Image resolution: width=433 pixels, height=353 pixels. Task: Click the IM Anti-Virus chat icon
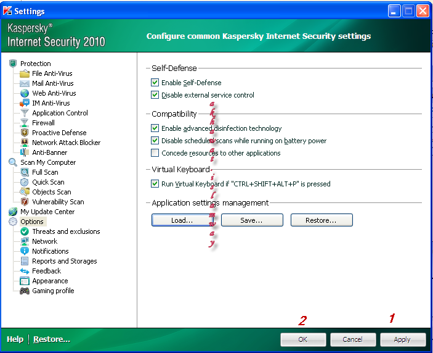(25, 103)
